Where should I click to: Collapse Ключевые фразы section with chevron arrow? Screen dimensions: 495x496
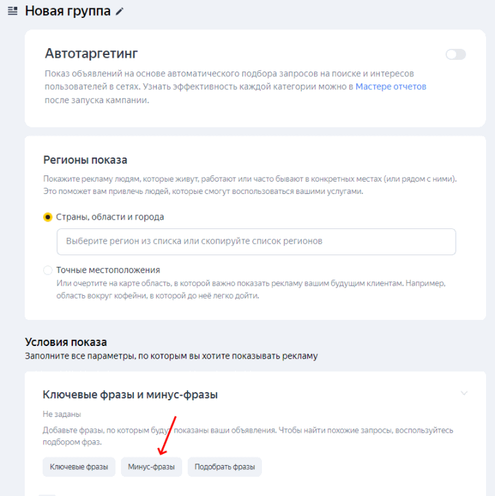tap(463, 393)
